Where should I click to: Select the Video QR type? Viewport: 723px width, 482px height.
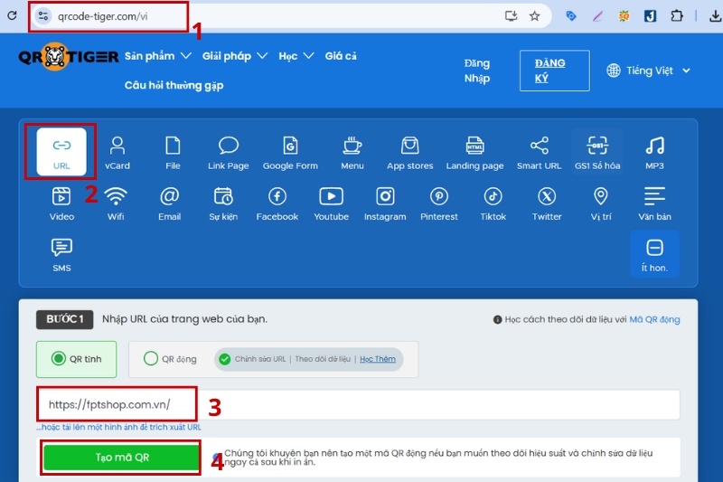pyautogui.click(x=61, y=203)
